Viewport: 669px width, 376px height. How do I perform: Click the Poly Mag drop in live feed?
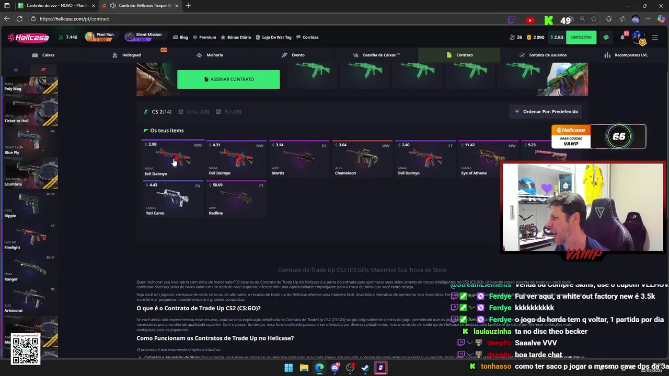[29, 84]
